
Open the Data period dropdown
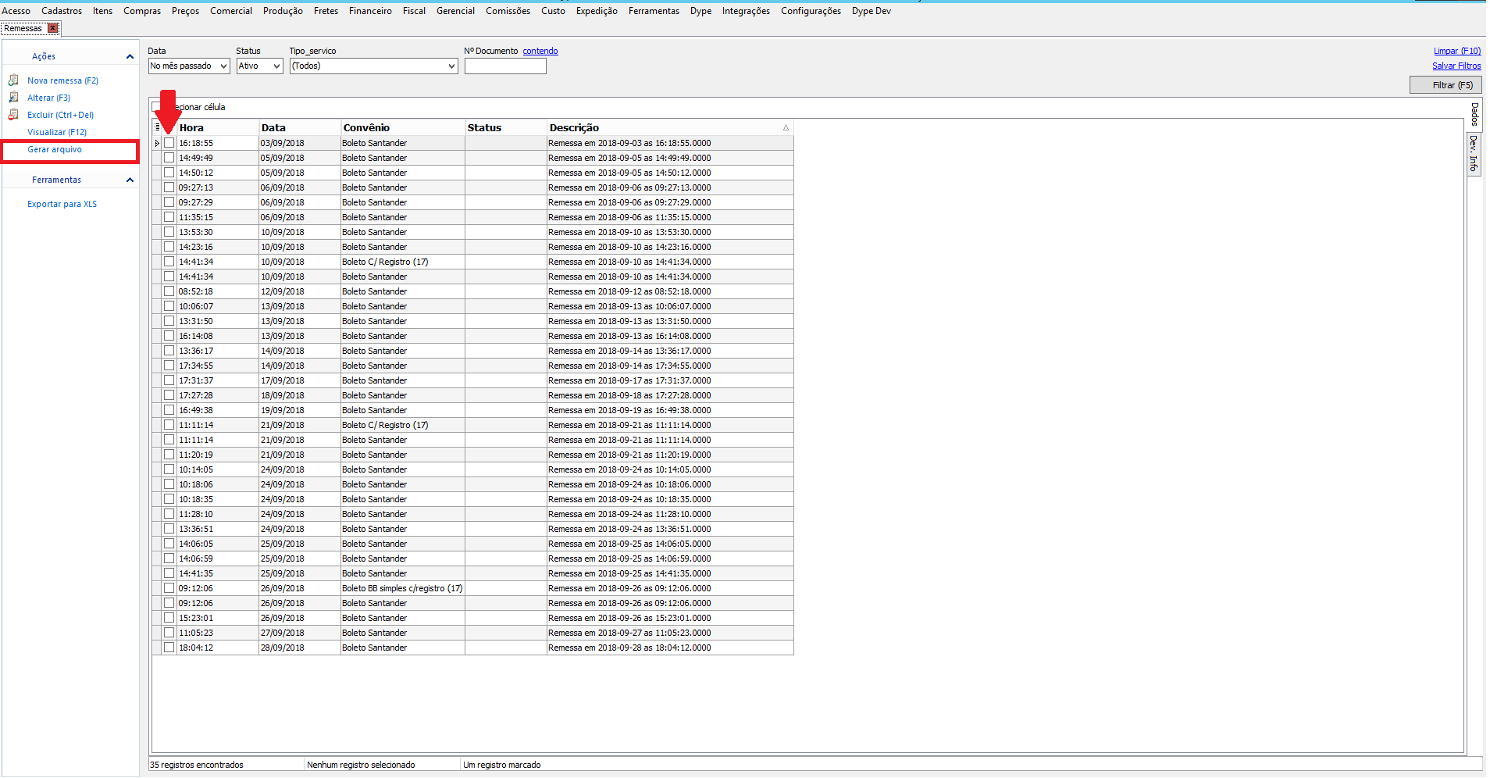pos(223,66)
